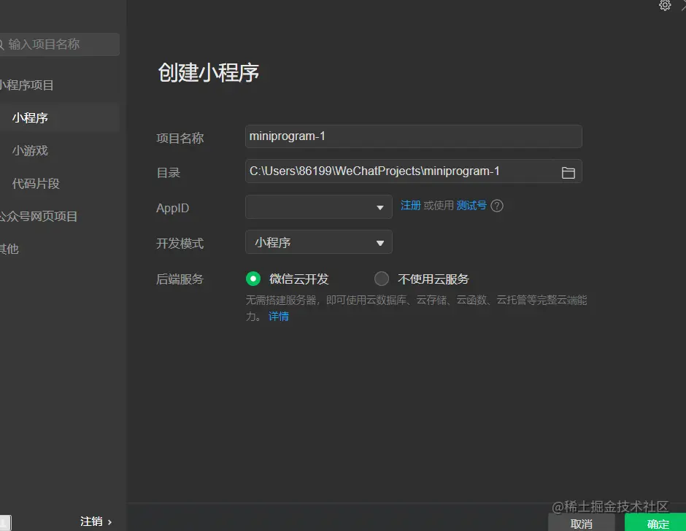Click the 后端服务 label
The width and height of the screenshot is (686, 531).
180,279
